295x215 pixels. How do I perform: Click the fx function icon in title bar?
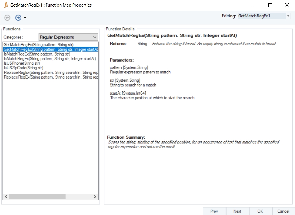6,5
